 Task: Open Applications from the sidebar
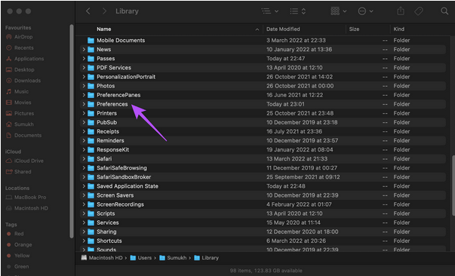point(25,59)
